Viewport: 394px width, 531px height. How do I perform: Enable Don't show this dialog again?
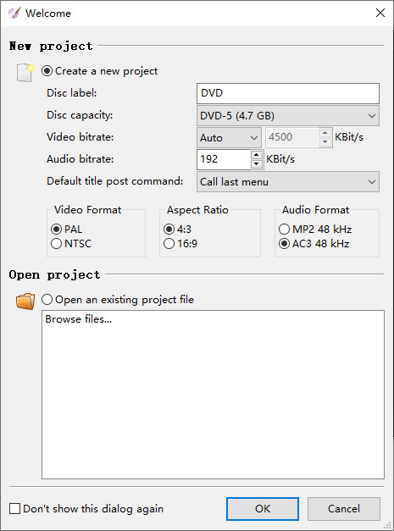coord(86,509)
